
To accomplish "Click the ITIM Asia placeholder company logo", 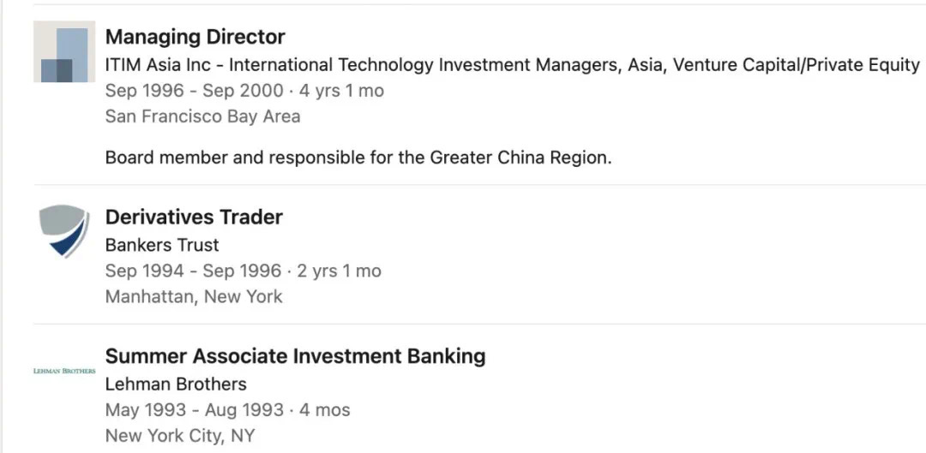I will 64,51.
